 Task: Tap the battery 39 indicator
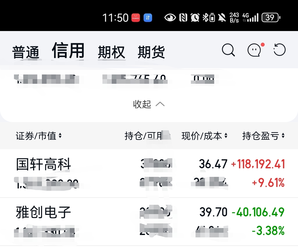tap(271, 18)
